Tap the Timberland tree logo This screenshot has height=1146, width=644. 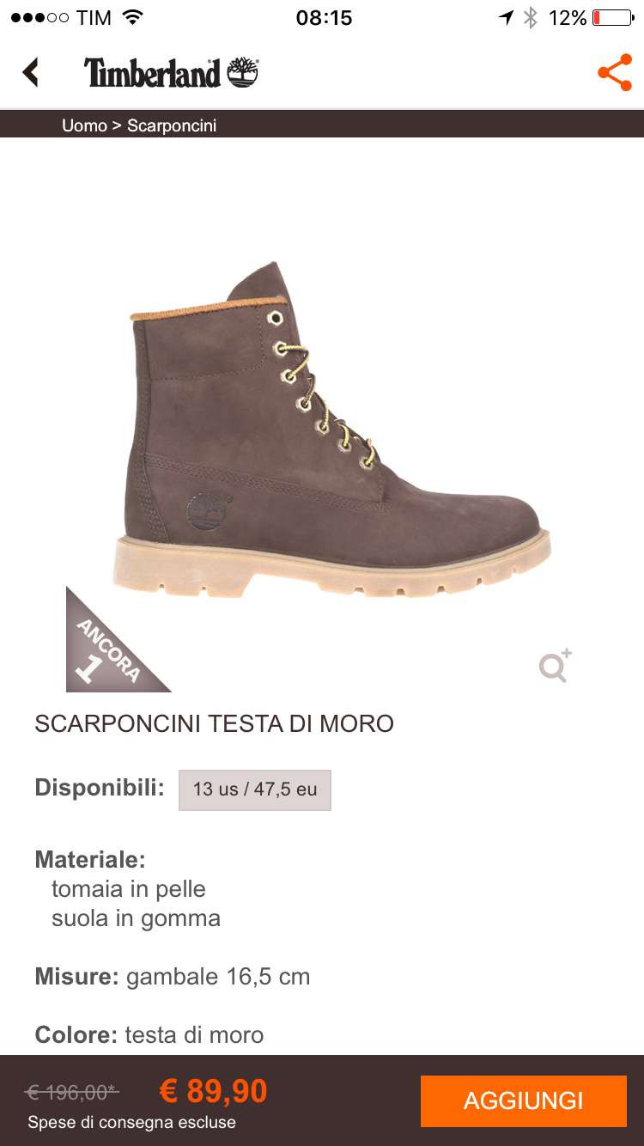243,72
